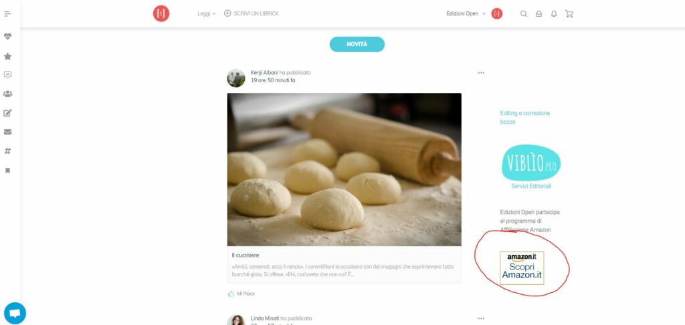Click the bookmark sidebar icon

click(x=7, y=171)
